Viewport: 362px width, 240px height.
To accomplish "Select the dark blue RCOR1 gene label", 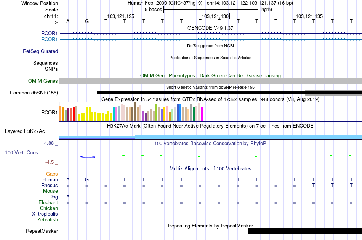I will click(x=49, y=33).
